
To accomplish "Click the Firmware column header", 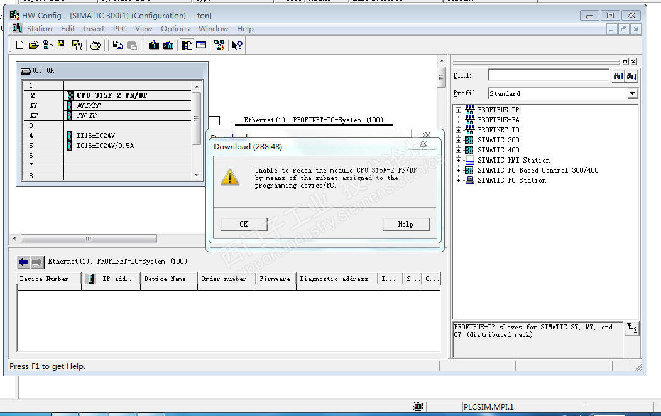I will [x=276, y=279].
